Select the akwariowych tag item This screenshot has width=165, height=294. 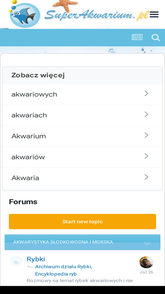(x=83, y=94)
